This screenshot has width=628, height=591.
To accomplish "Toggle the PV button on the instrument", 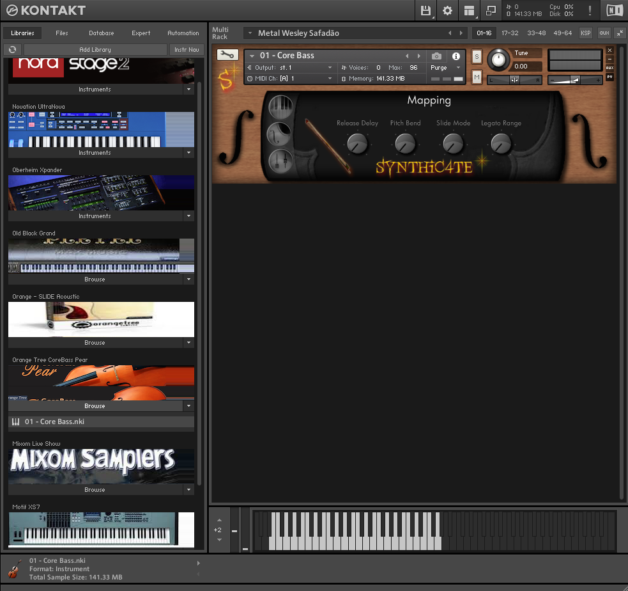I will tap(609, 77).
